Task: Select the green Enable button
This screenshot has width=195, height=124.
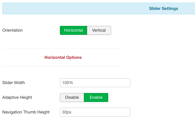Action: pos(96,97)
